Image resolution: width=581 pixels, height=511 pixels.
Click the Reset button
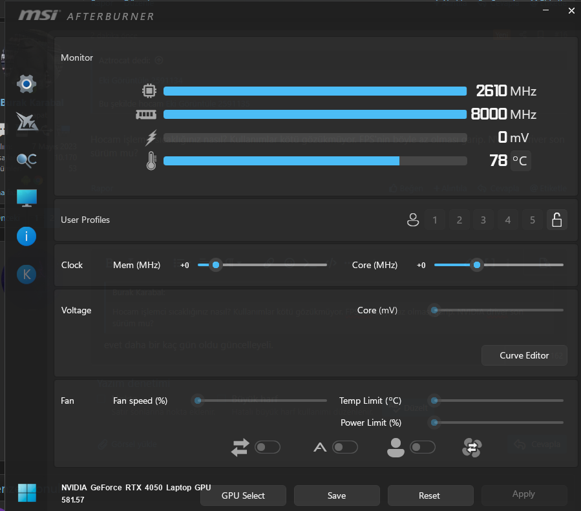430,495
